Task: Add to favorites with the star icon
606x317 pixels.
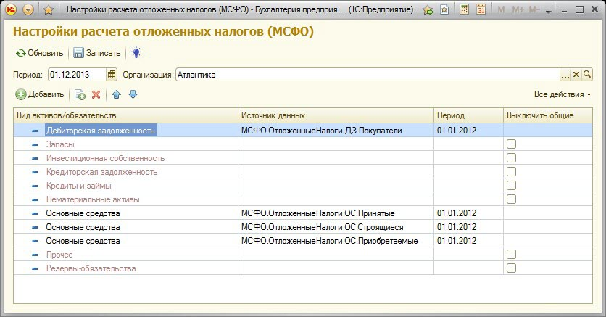Action: pyautogui.click(x=48, y=10)
